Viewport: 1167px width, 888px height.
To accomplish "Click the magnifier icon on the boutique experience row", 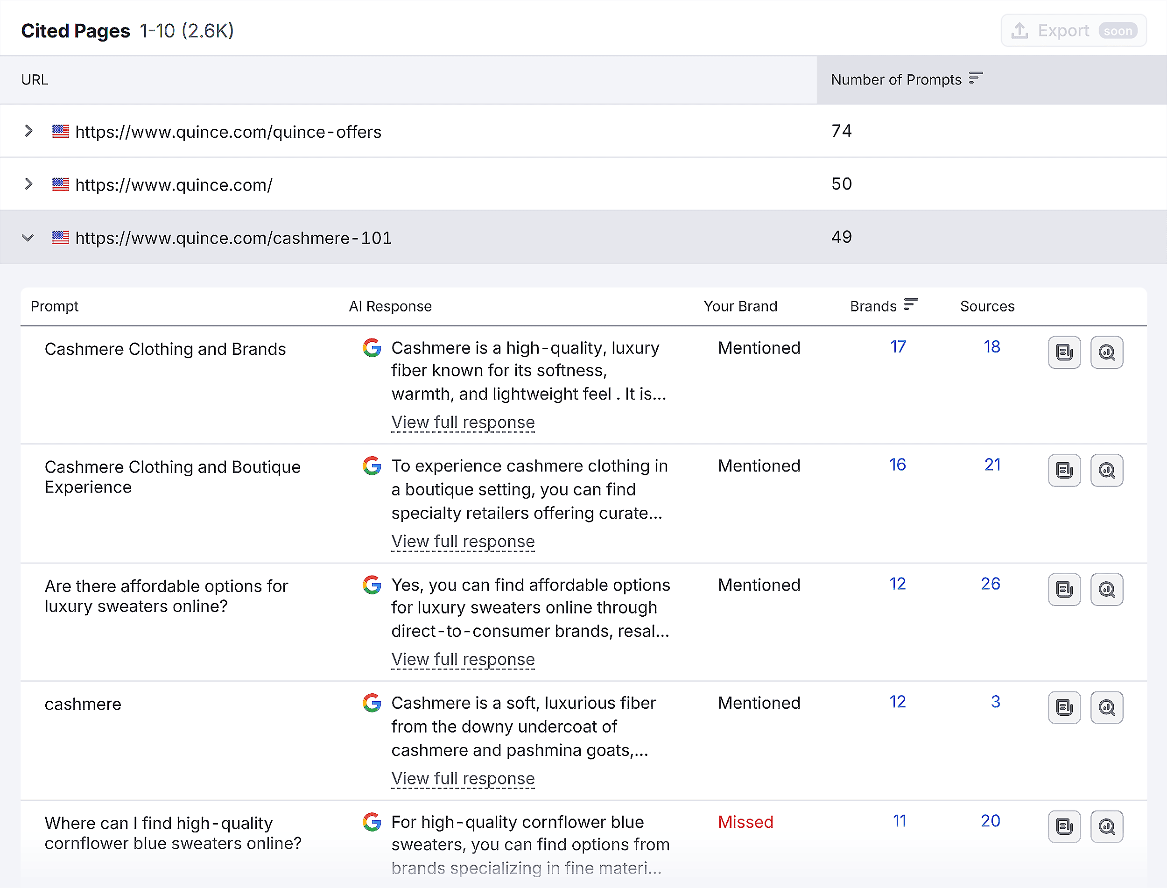I will 1107,471.
